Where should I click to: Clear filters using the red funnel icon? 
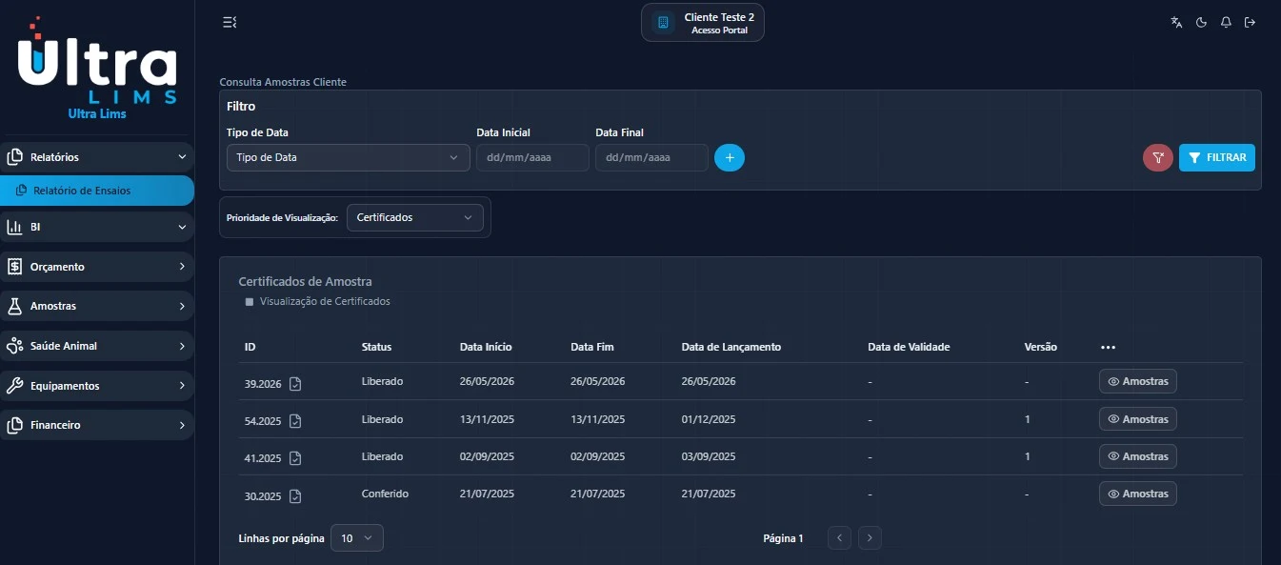[x=1157, y=157]
